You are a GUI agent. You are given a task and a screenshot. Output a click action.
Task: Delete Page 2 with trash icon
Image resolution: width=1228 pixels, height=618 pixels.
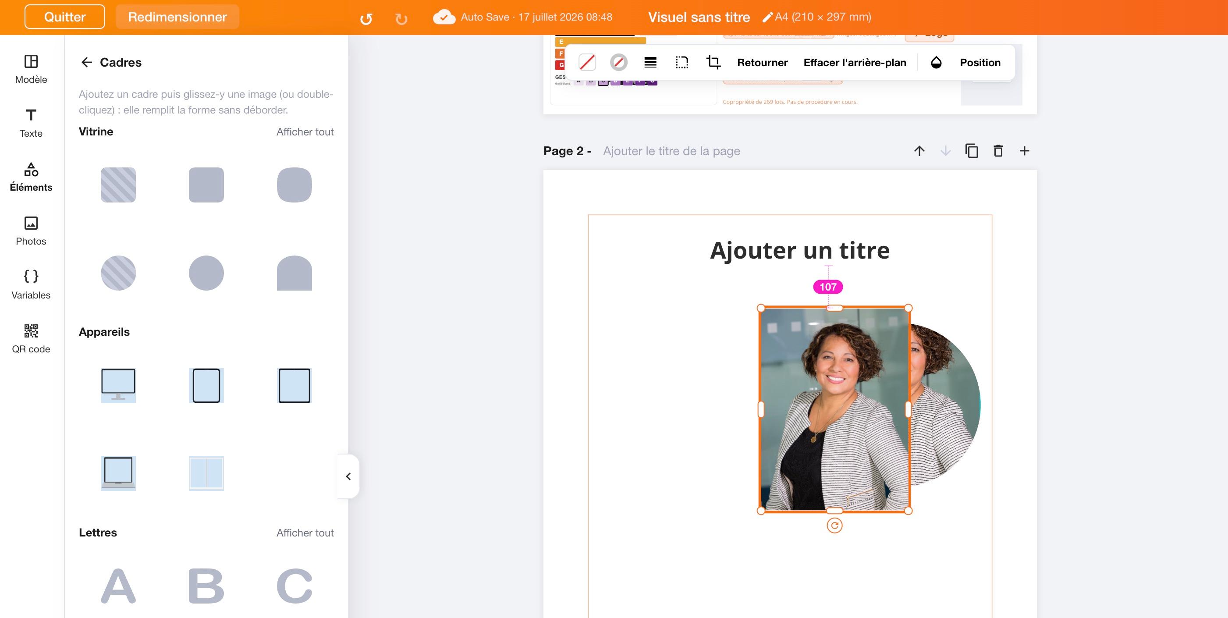click(x=998, y=151)
